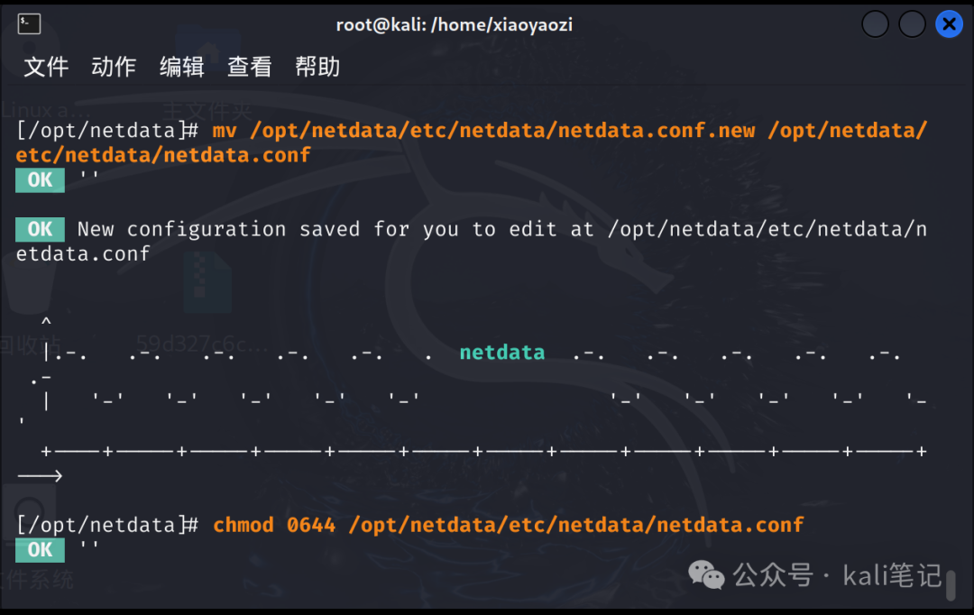Open the 编辑 menu

(x=181, y=66)
